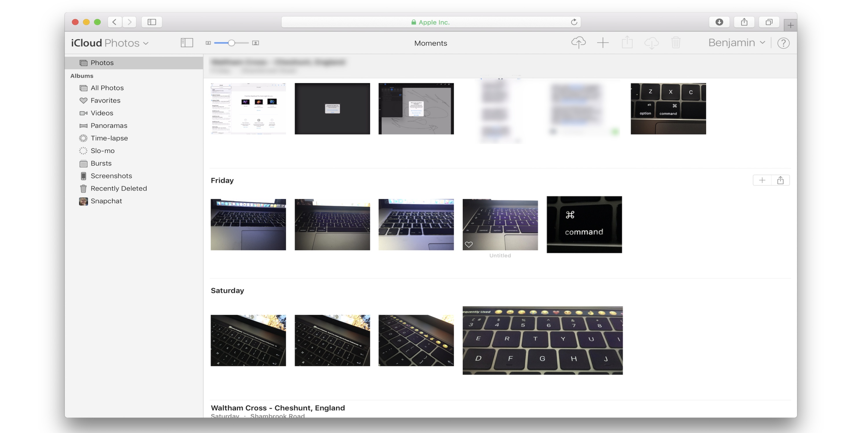Viewport: 867px width, 433px height.
Task: Open the emoji Touch Bar photo from Saturday
Action: click(542, 340)
